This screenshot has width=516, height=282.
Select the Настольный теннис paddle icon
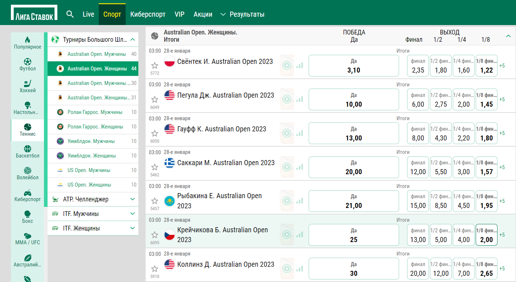tap(28, 105)
